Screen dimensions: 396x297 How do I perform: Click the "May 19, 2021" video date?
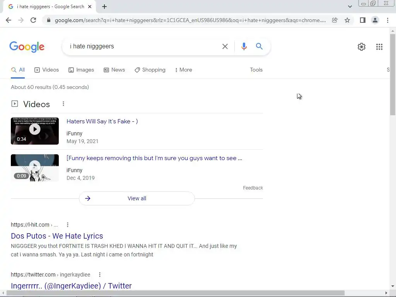[82, 141]
